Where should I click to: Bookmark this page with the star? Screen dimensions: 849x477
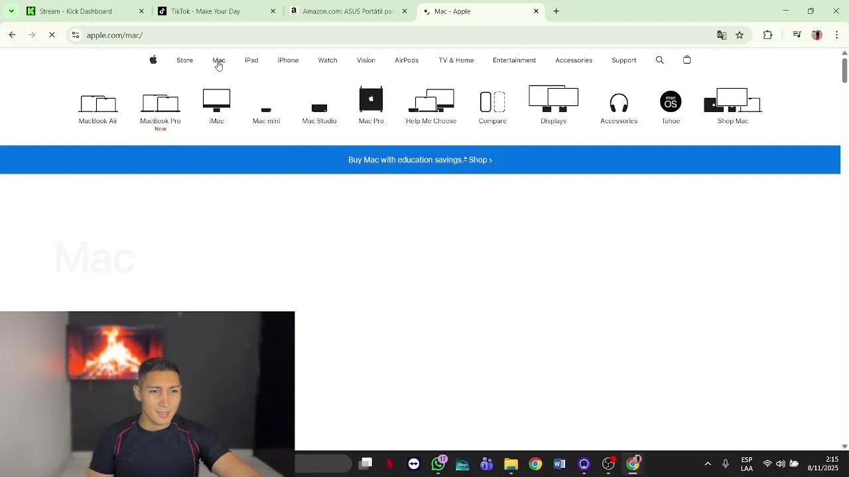[740, 35]
